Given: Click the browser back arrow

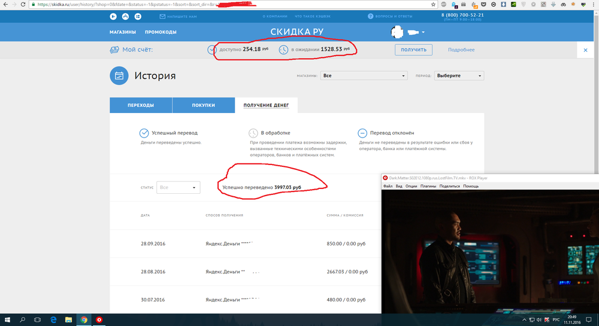Looking at the screenshot, I should 5,5.
